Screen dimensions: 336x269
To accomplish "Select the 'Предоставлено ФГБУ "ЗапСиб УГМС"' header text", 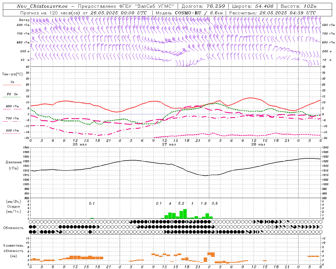I will 126,6.
